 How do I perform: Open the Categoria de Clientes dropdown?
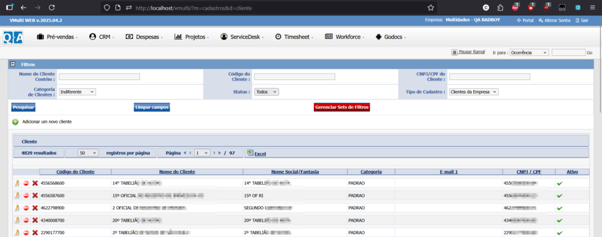[x=77, y=92]
